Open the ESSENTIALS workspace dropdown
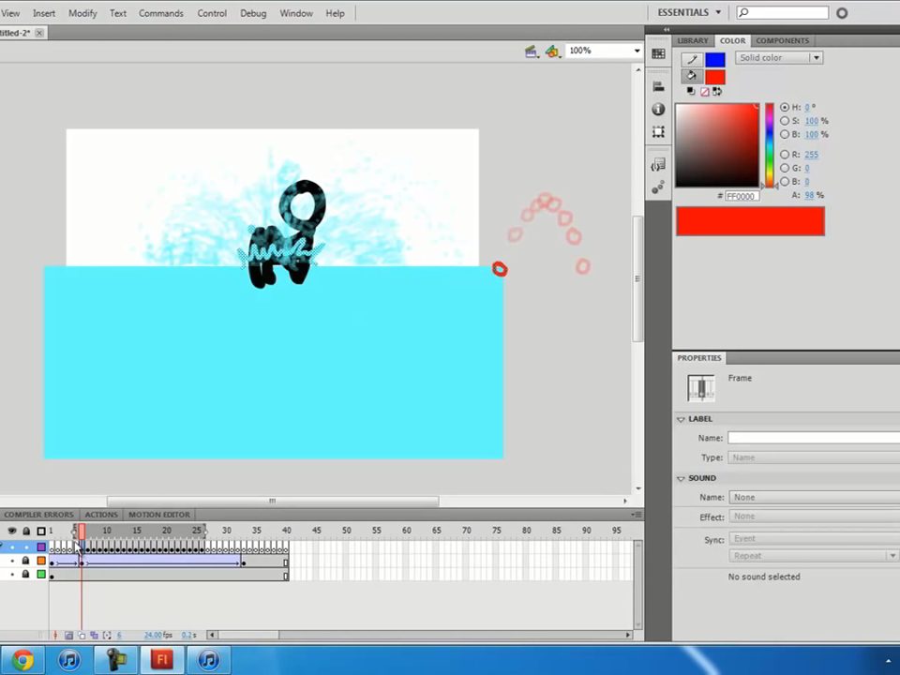This screenshot has height=675, width=900. point(689,13)
